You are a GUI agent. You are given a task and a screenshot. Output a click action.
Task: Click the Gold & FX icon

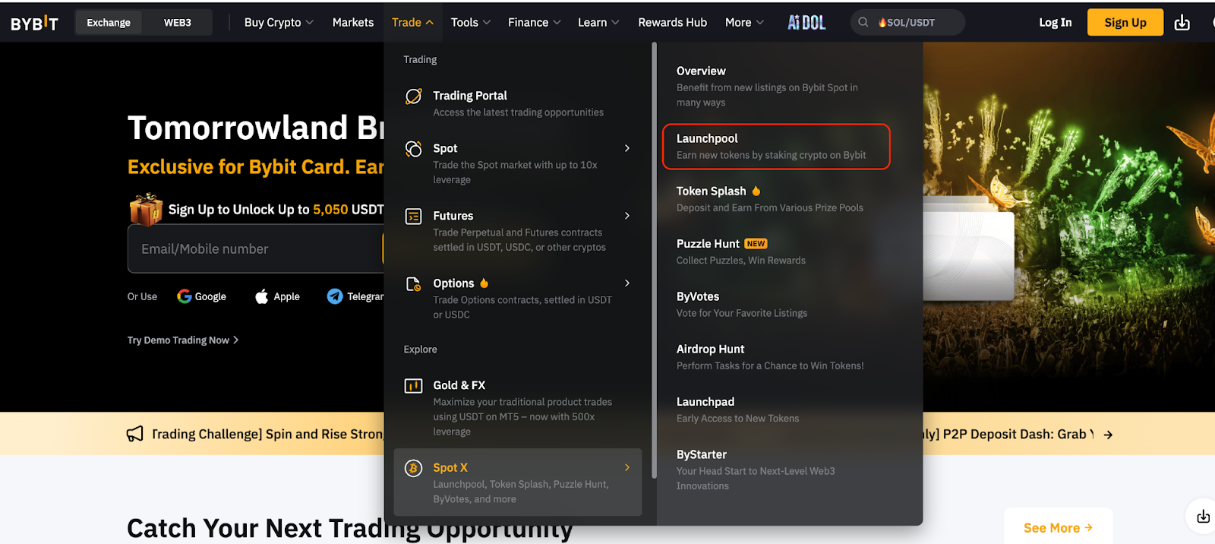(414, 386)
